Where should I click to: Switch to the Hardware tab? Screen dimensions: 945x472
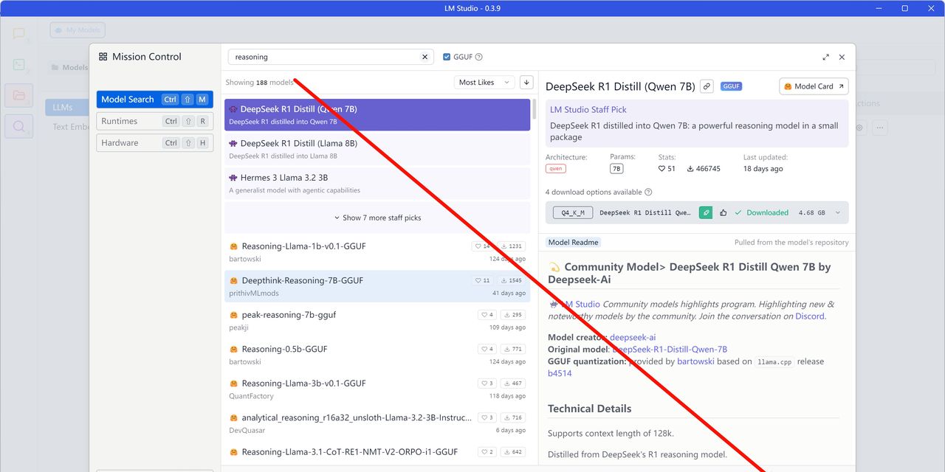coord(154,143)
